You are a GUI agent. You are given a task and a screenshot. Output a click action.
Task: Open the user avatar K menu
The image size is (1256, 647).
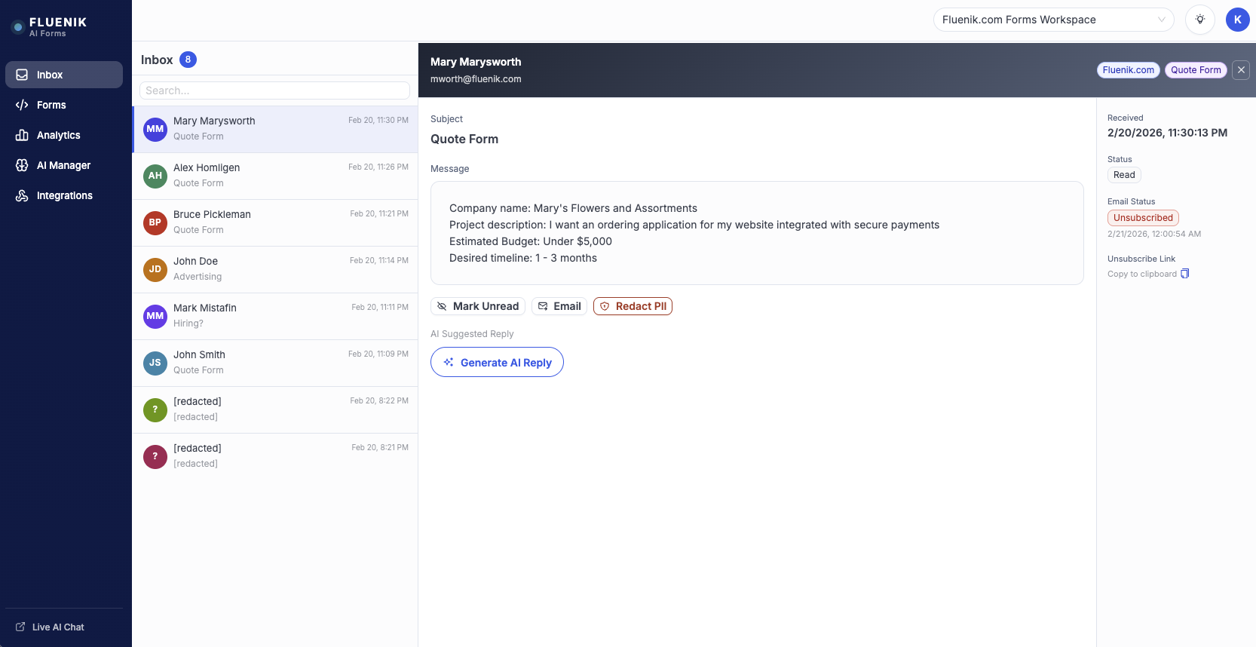pyautogui.click(x=1237, y=20)
